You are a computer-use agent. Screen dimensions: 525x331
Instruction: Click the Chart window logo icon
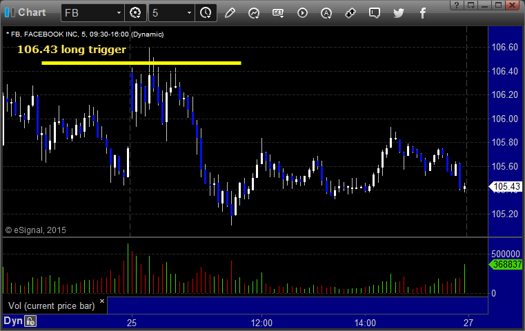[10, 12]
